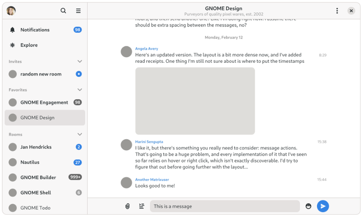The image size is (364, 217).
Task: Open the Jan Hendricks chat
Action: 45,147
